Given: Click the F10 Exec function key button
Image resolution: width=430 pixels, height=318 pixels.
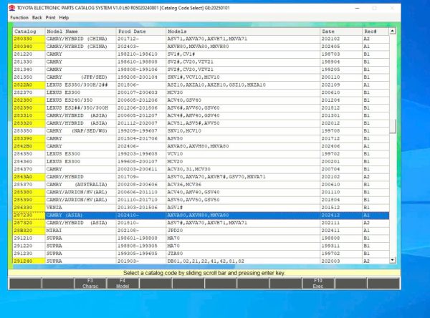Looking at the screenshot, I should click(x=317, y=283).
